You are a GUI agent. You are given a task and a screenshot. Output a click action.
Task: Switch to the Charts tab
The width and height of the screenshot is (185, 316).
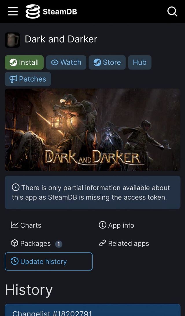[26, 225]
